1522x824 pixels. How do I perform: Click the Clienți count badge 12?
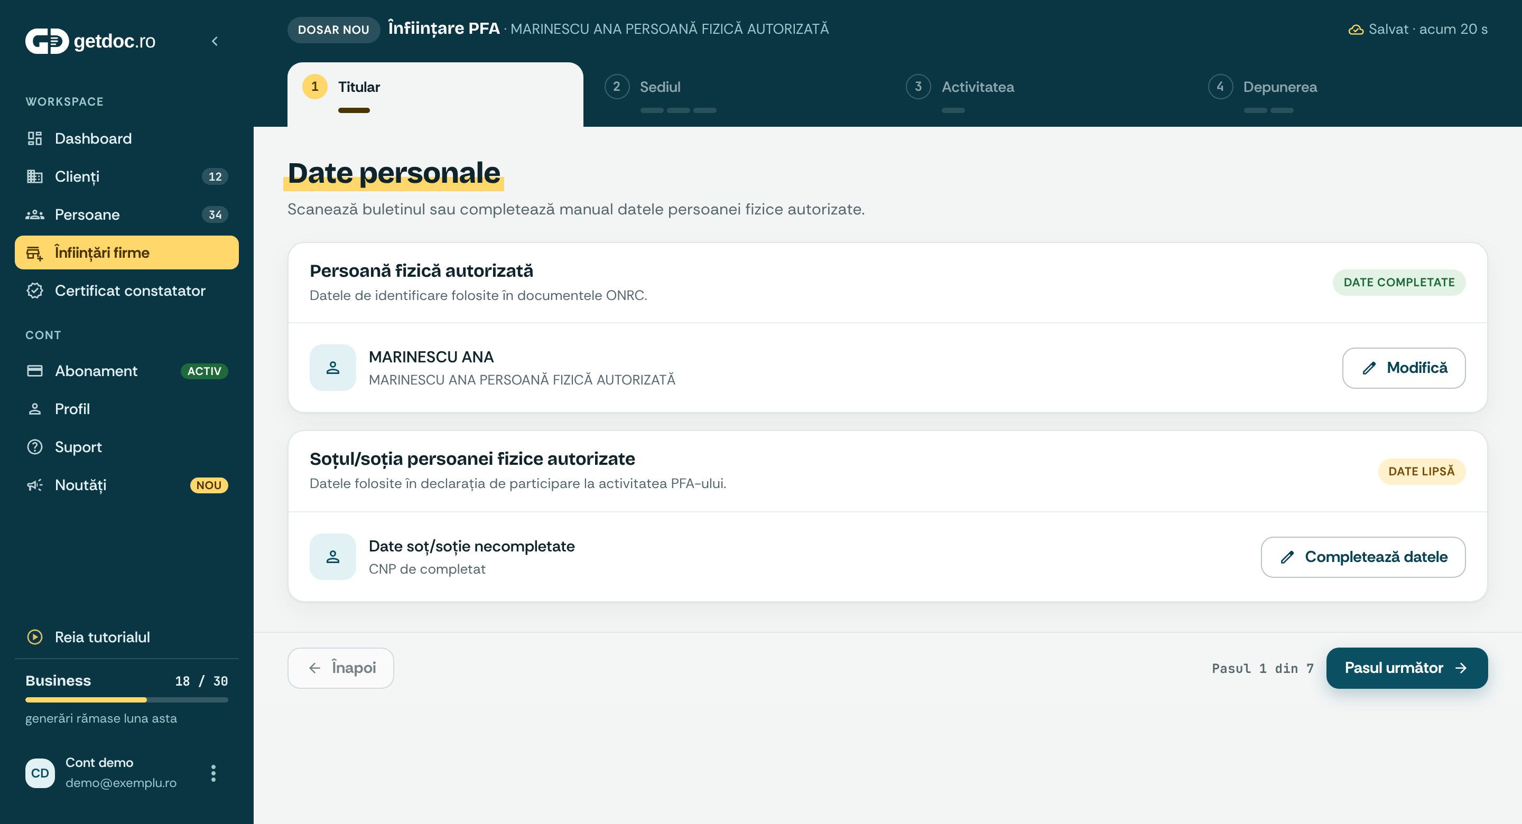[x=215, y=176]
